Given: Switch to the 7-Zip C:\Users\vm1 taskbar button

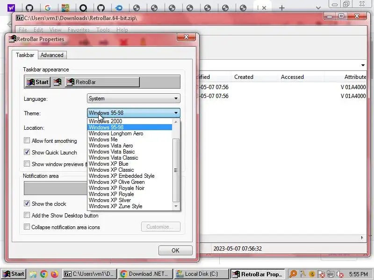Looking at the screenshot, I should [x=89, y=274].
